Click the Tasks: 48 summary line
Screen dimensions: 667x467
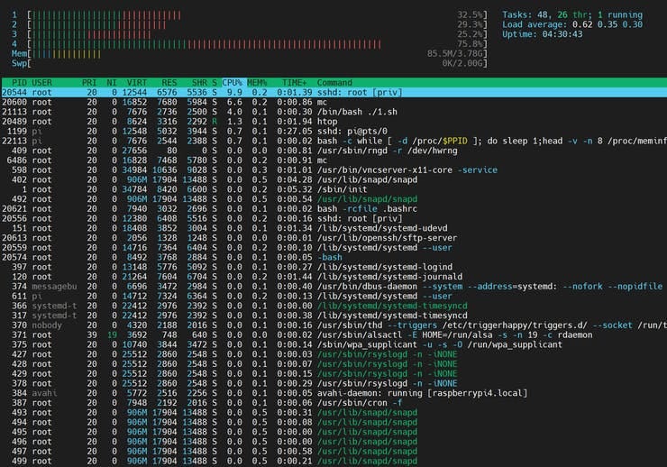tap(572, 15)
